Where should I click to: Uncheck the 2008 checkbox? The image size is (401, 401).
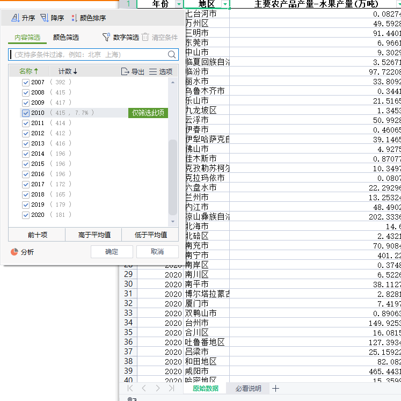coord(26,92)
